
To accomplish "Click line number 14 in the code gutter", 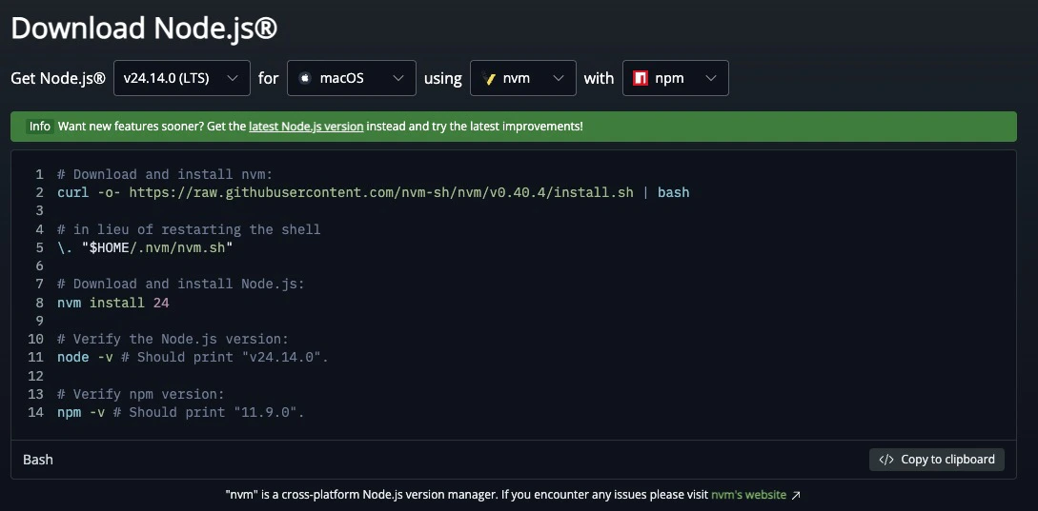I will [x=36, y=412].
